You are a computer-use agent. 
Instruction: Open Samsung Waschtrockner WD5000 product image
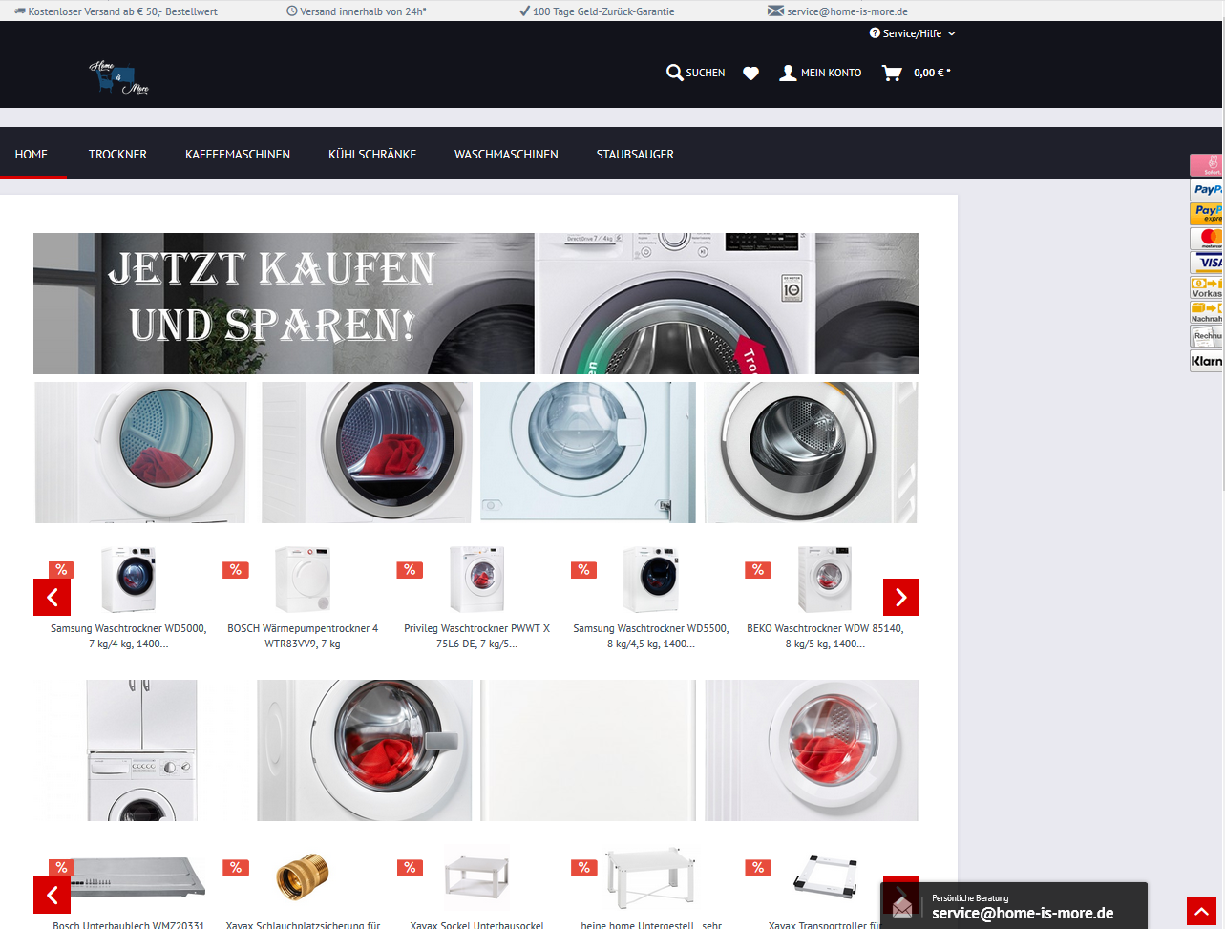click(x=129, y=580)
